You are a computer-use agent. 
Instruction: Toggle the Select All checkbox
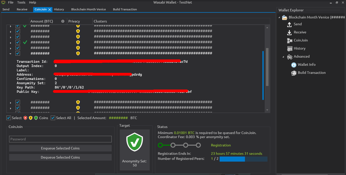[x=53, y=118]
